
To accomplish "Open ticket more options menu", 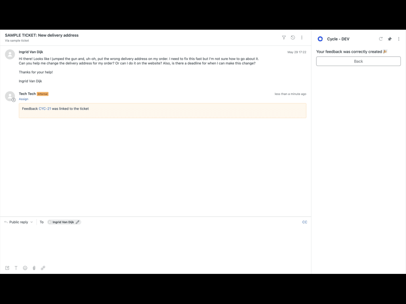I will 302,38.
